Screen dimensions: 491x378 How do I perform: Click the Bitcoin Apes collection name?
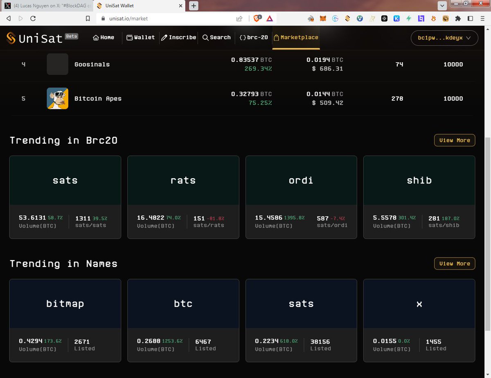coord(98,98)
